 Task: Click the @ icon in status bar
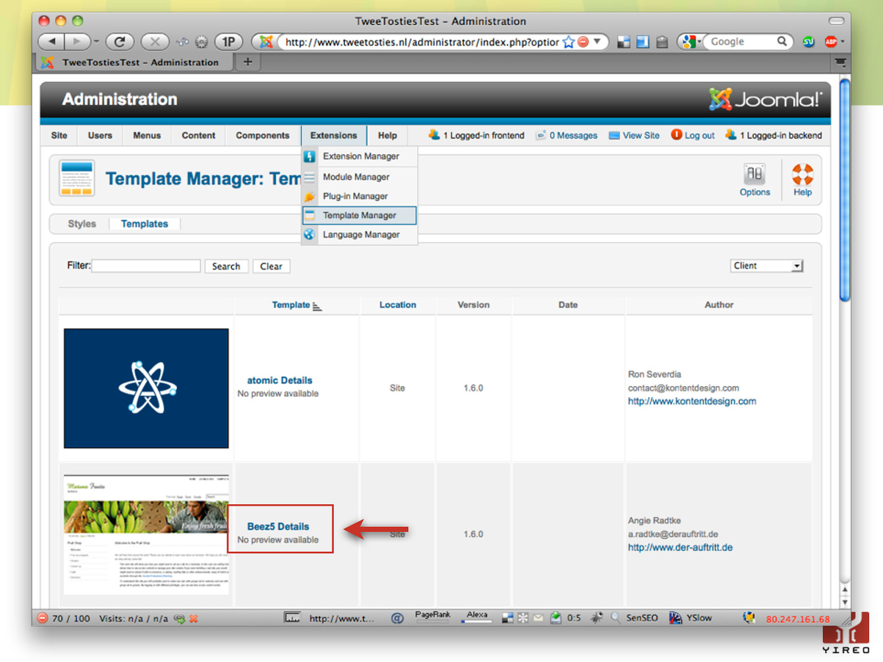pos(397,618)
